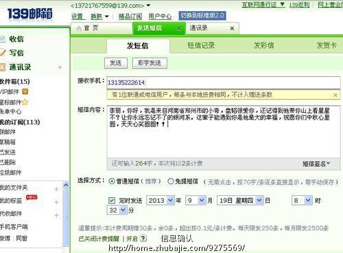Open 我的订阅(113) in sidebar

[x=20, y=122]
